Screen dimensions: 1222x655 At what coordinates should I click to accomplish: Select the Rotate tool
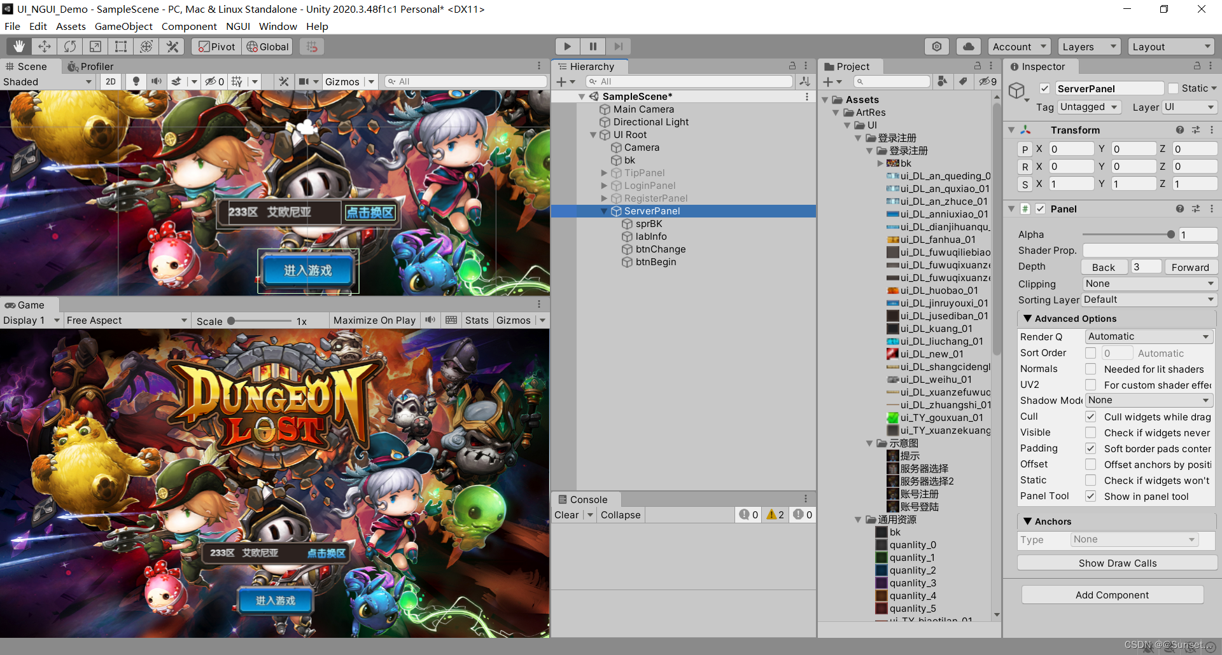click(70, 46)
